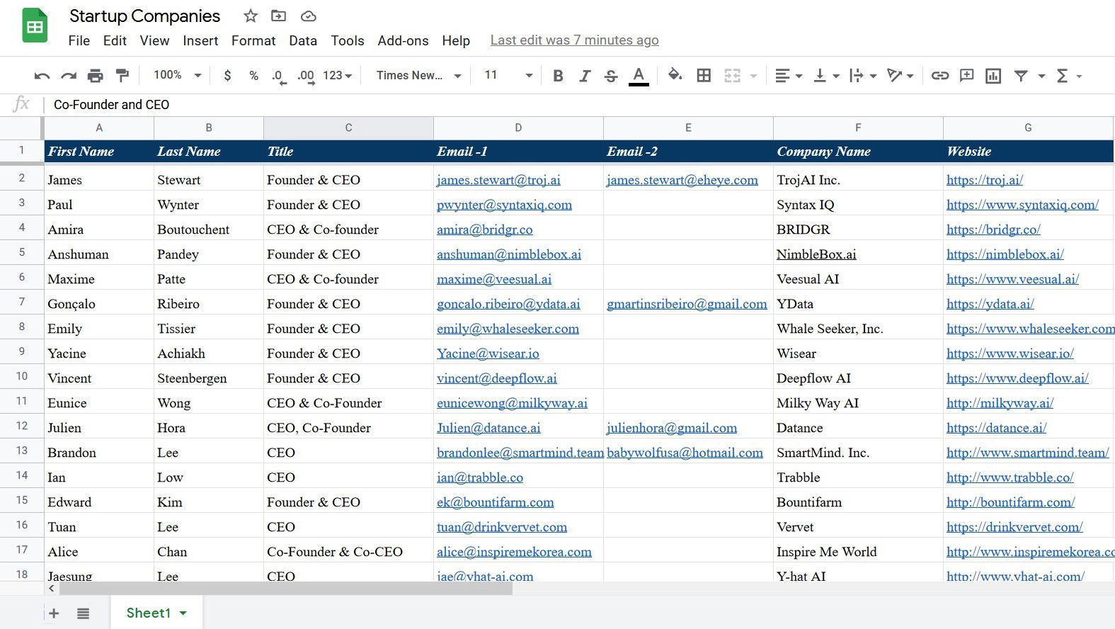
Task: Open the Google Sheets home icon
Action: [x=35, y=26]
